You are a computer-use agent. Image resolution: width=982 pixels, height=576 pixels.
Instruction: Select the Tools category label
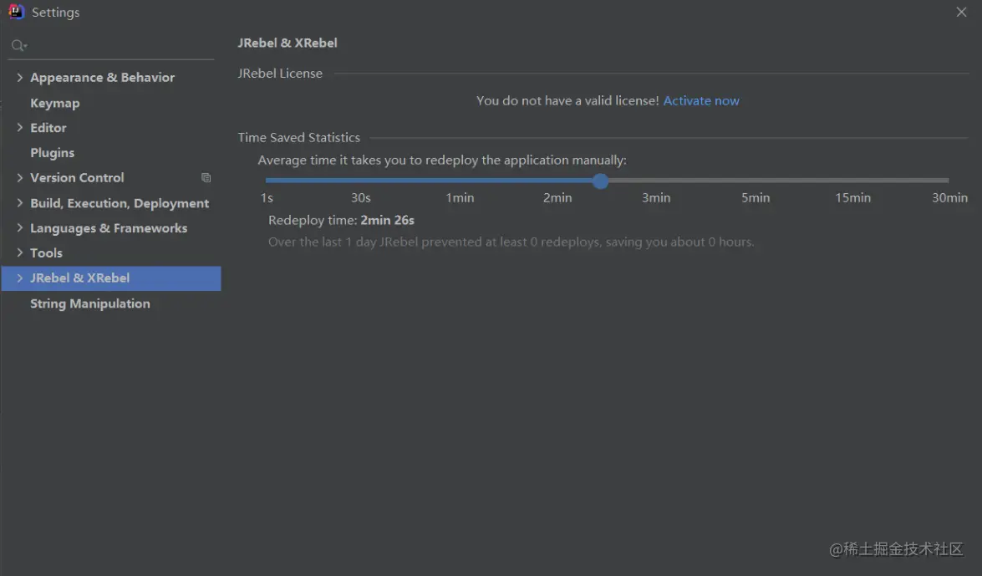[x=46, y=252]
